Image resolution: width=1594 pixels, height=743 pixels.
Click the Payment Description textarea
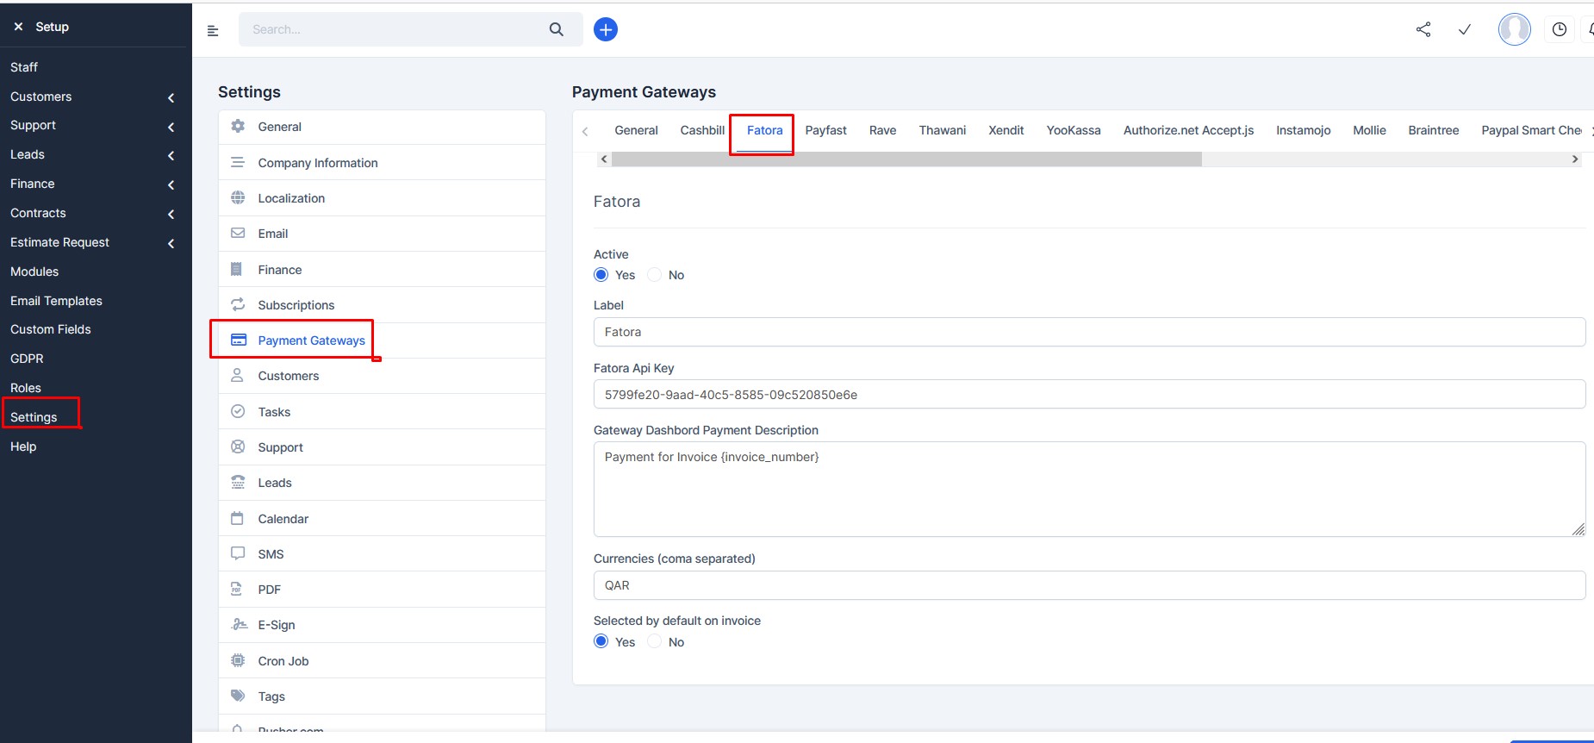1089,490
